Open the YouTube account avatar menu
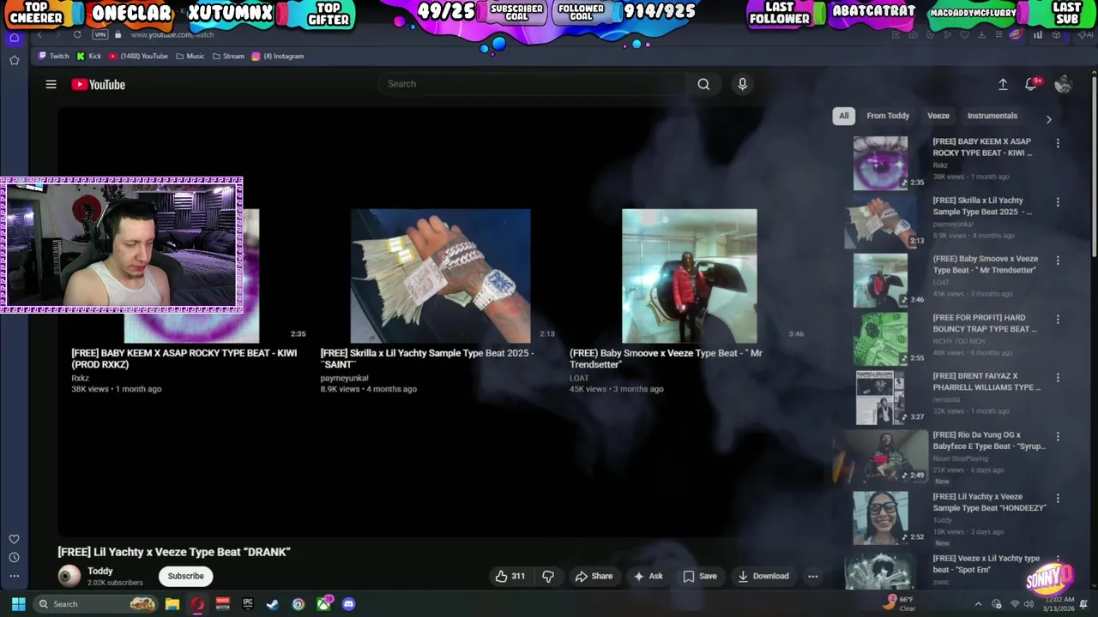 [1064, 84]
